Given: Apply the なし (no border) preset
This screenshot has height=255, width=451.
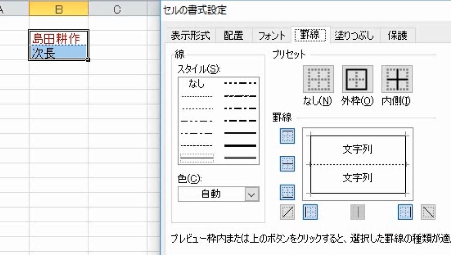Looking at the screenshot, I should (318, 79).
